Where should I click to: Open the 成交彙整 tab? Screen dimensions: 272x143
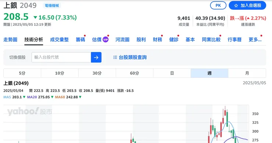(59, 40)
